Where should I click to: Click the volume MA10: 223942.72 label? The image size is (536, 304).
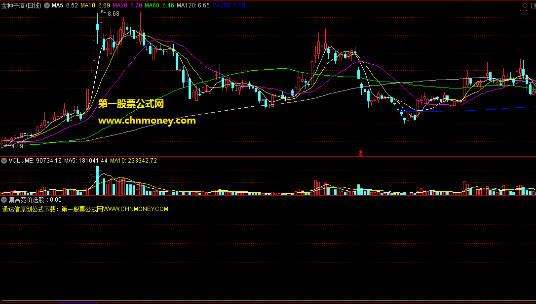click(x=133, y=161)
